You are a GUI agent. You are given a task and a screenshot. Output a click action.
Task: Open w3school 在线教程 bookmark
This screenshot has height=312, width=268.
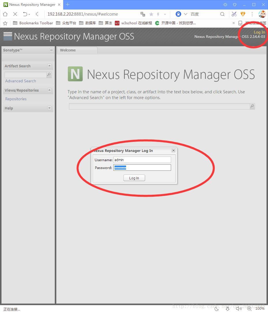coord(134,23)
